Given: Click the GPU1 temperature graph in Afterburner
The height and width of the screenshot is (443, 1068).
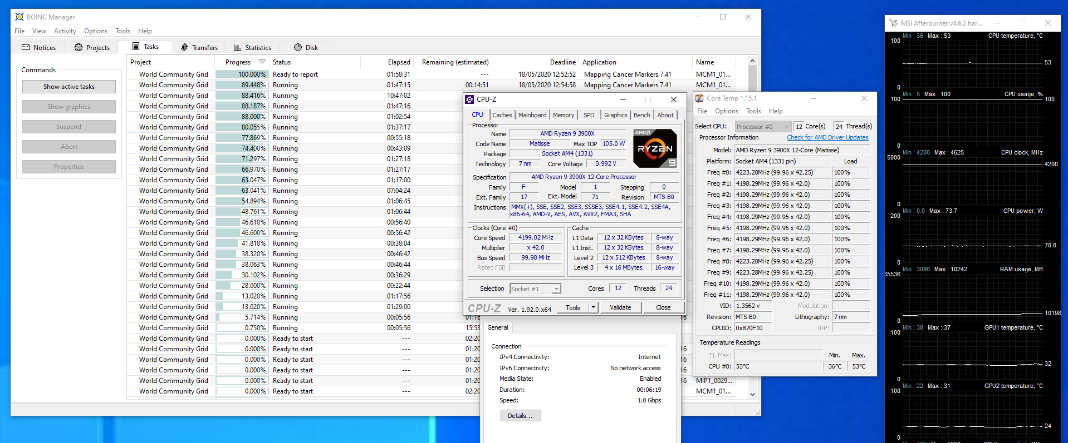Looking at the screenshot, I should pos(972,355).
